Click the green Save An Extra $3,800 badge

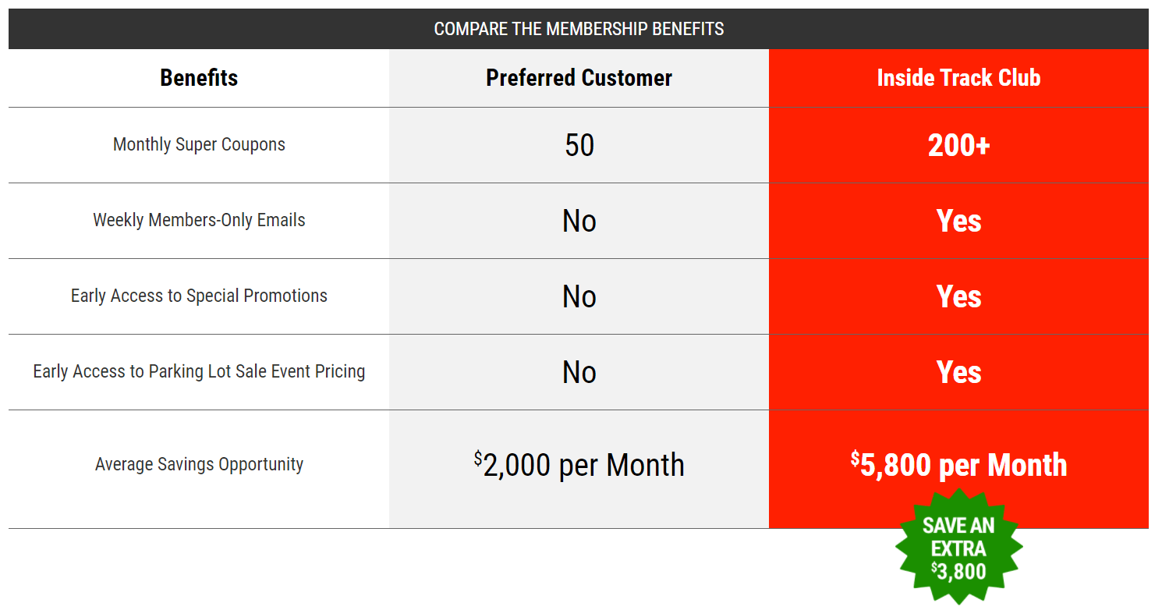pos(958,548)
